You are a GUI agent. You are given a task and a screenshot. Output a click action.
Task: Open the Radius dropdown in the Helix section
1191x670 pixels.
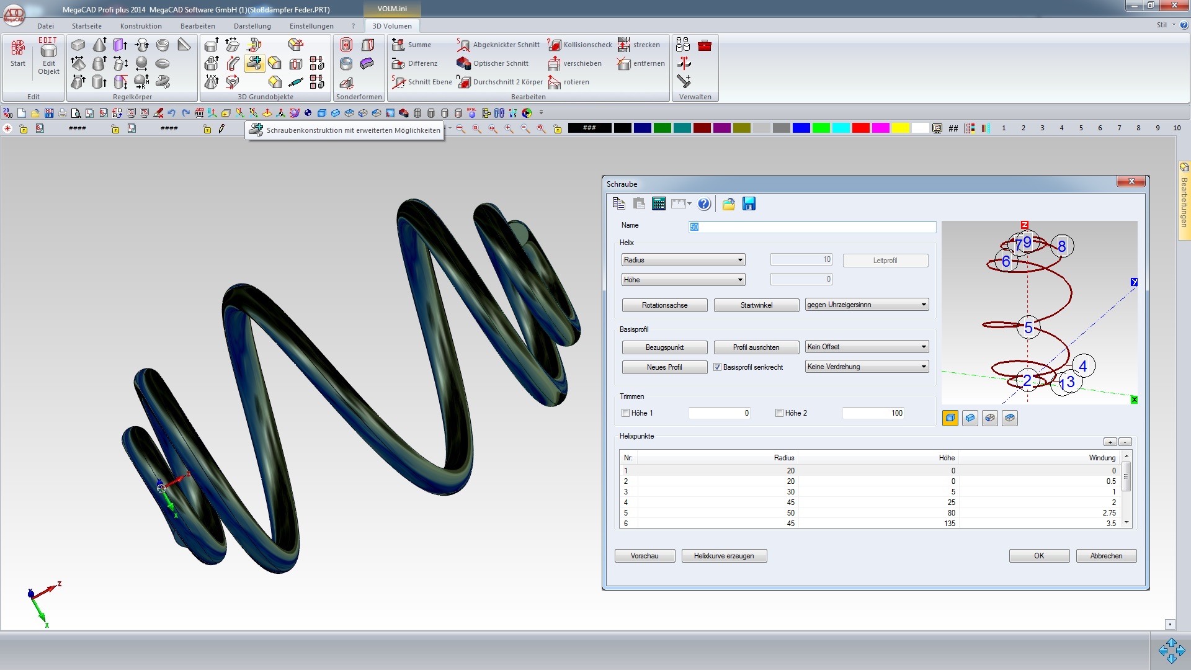coord(683,260)
